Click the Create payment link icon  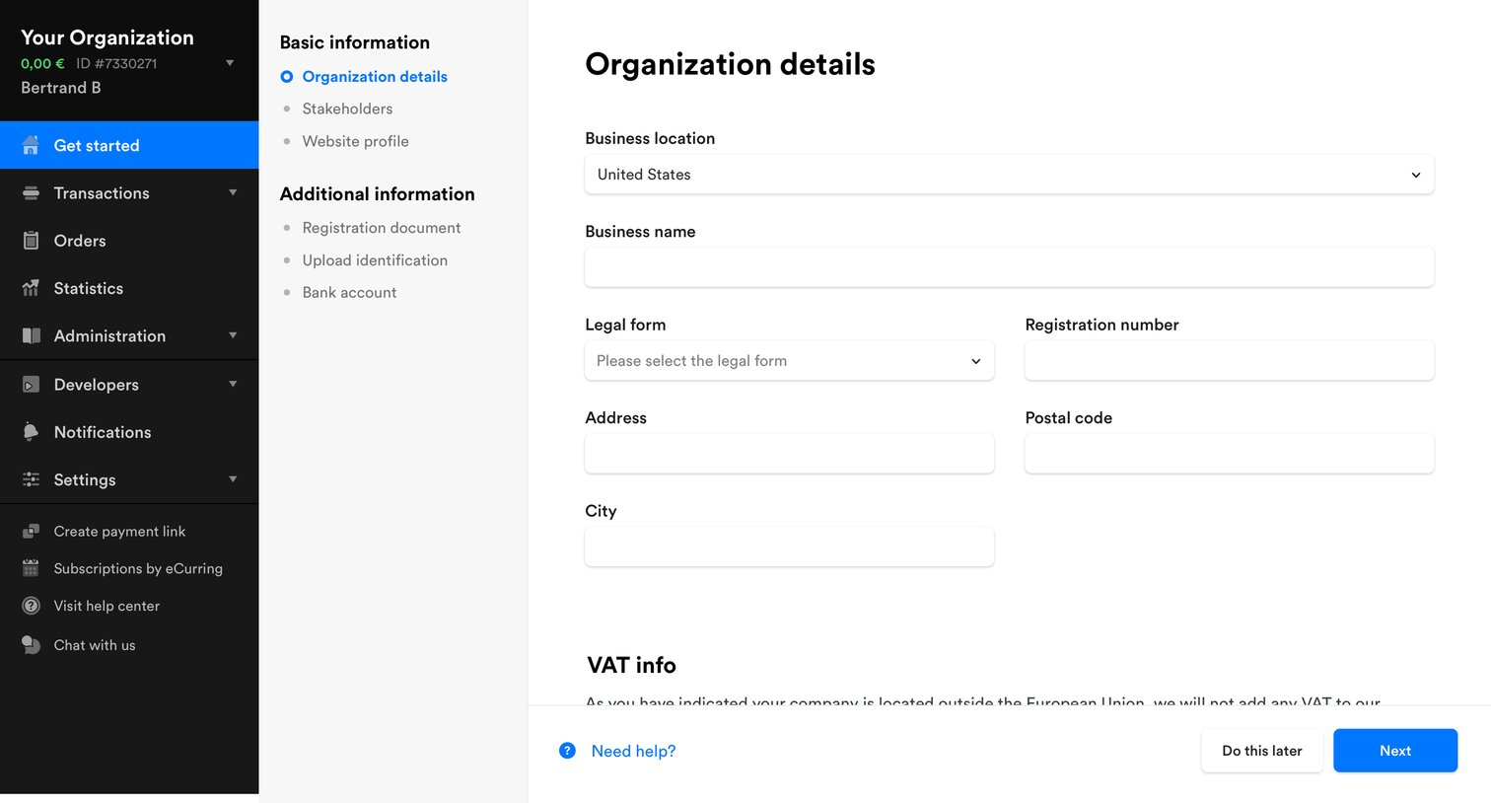point(31,532)
